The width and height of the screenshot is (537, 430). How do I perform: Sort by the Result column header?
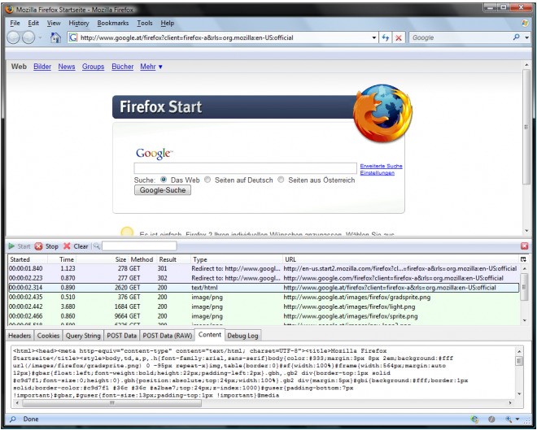pos(173,259)
